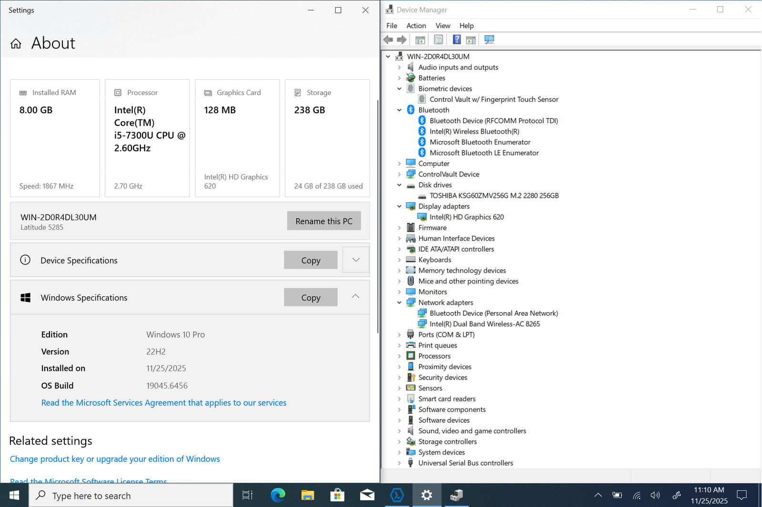Expand the Device Specifications section
Screen dimensions: 762x507
(x=356, y=260)
